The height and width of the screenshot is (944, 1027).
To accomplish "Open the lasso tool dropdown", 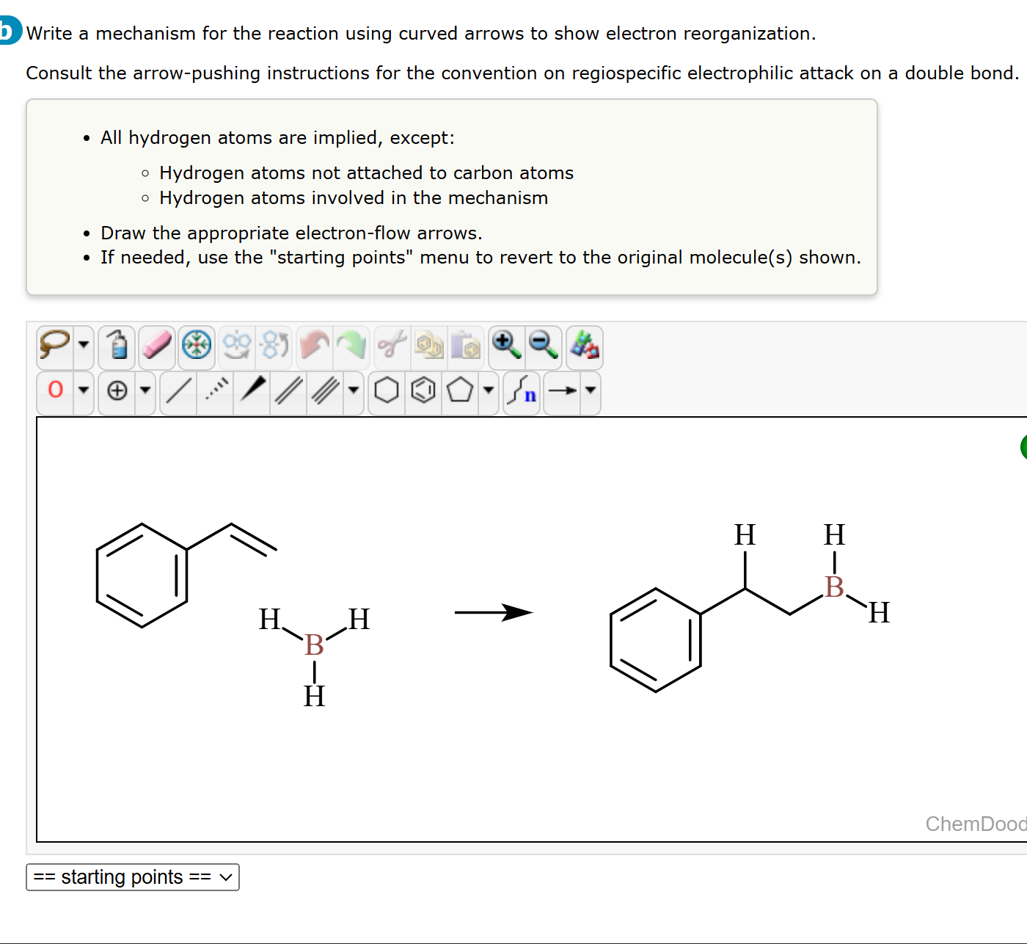I will pos(84,345).
